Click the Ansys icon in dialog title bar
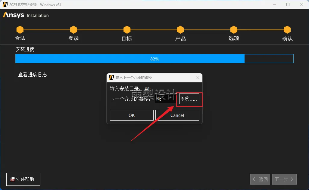This screenshot has height=190, width=309. click(x=111, y=78)
